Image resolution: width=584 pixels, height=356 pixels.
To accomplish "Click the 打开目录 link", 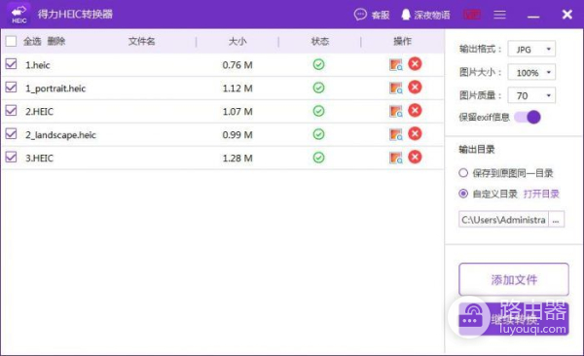I will [541, 194].
